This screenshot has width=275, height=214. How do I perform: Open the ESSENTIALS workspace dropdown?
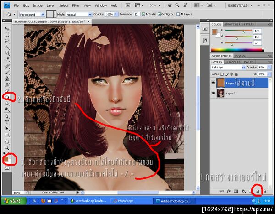pyautogui.click(x=240, y=5)
